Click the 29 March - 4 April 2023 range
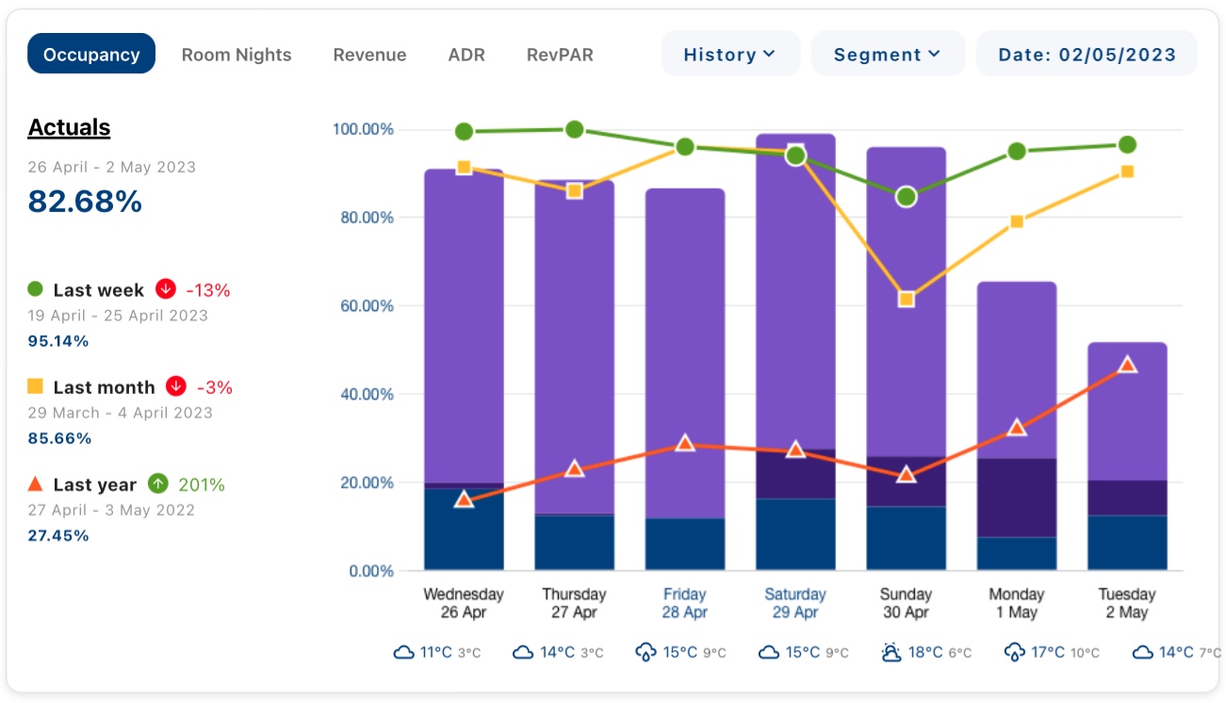 pos(121,413)
